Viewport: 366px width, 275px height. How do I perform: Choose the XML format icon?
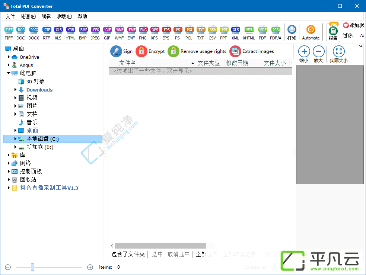click(236, 33)
